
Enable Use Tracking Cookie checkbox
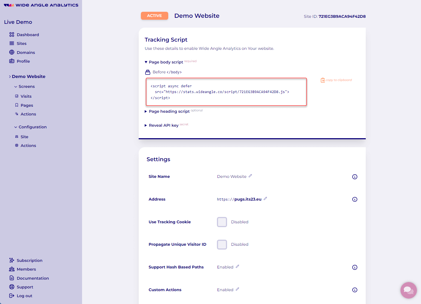[222, 222]
